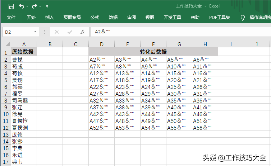The width and height of the screenshot is (271, 166).
Task: Select cell with text A52&""
Action: (x=101, y=128)
